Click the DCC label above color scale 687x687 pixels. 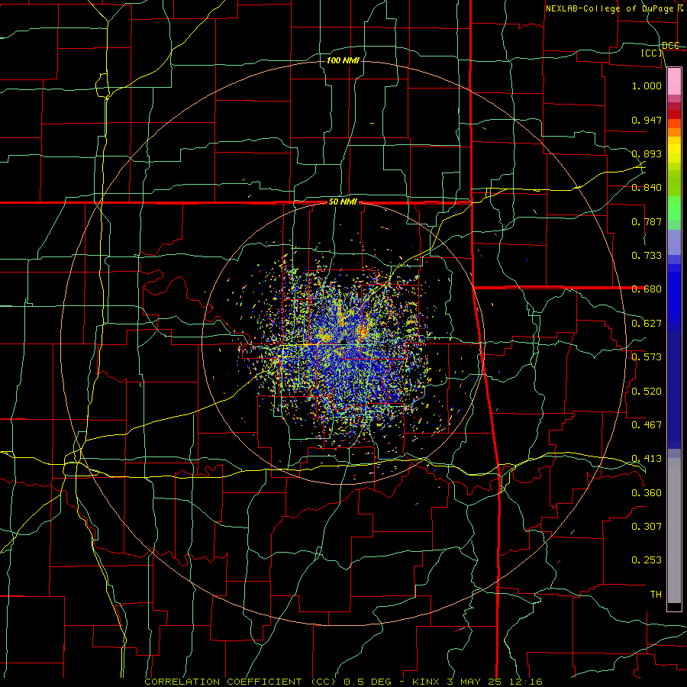[x=670, y=46]
